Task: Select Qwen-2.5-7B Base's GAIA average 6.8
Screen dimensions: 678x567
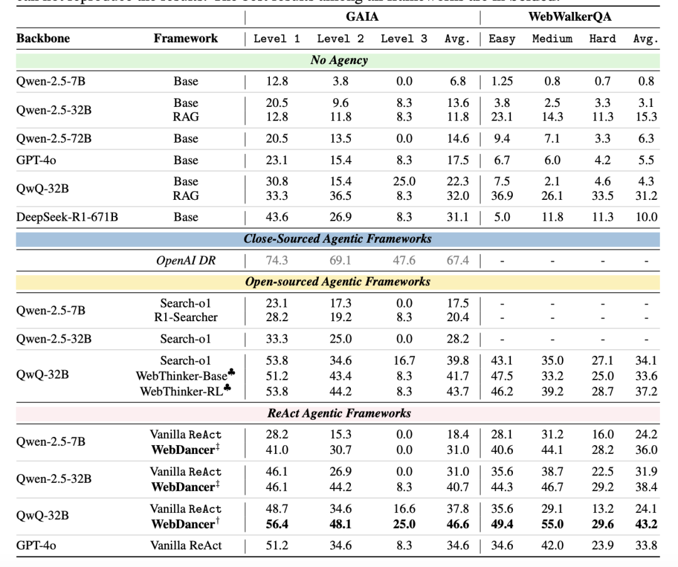Action: coord(458,81)
